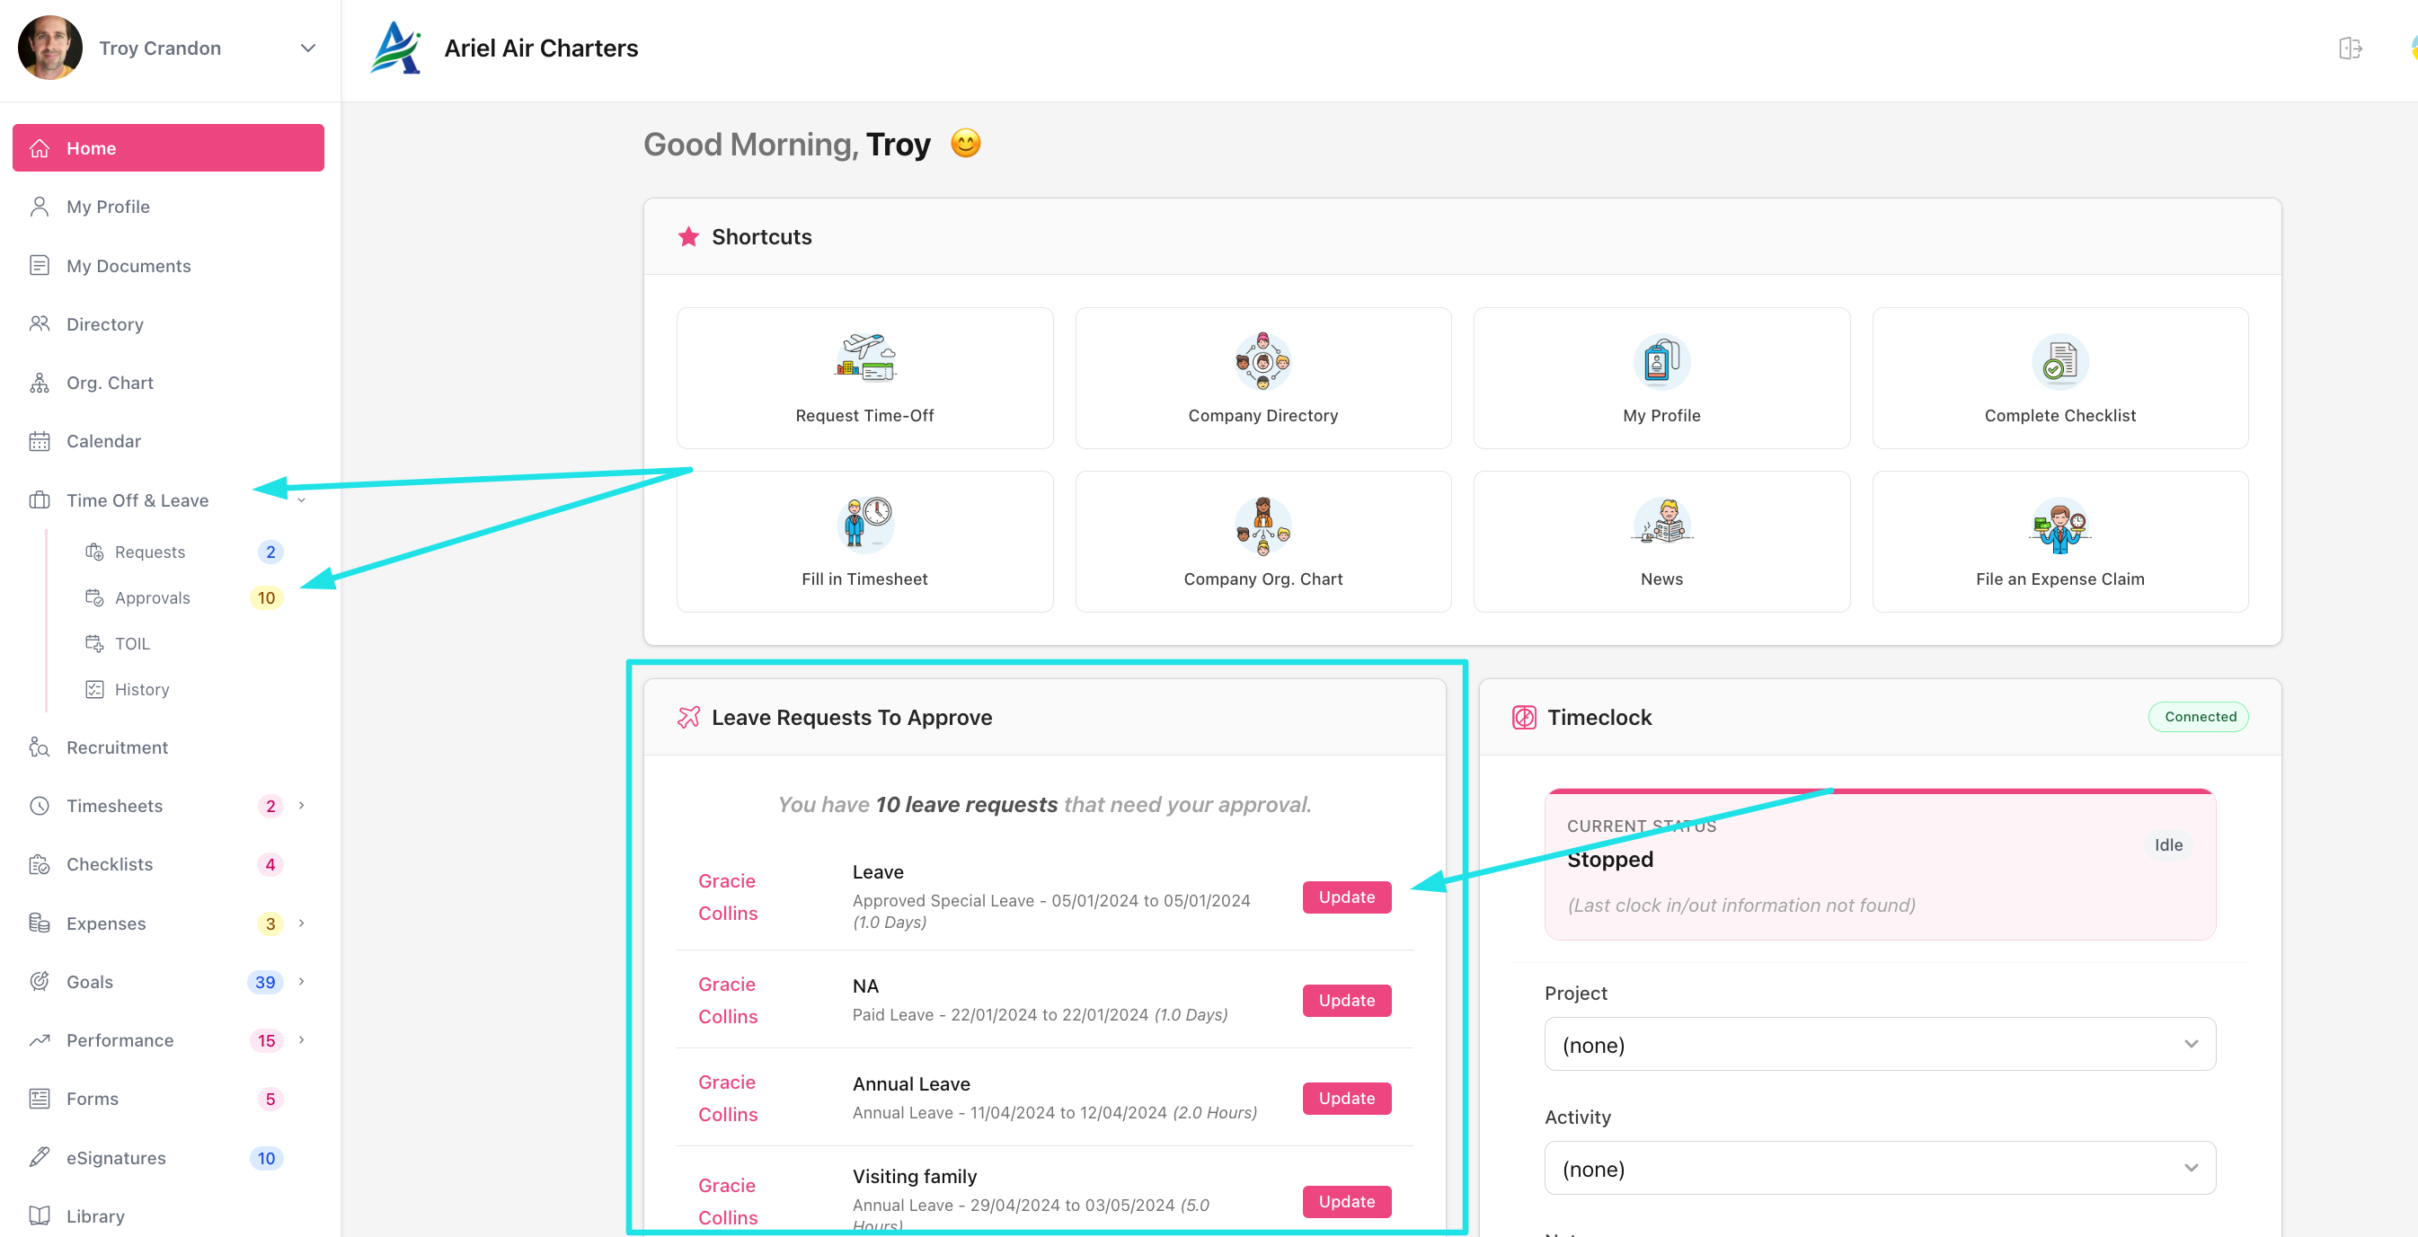Viewport: 2418px width, 1237px height.
Task: Go to Approvals in the sidebar
Action: coord(152,598)
